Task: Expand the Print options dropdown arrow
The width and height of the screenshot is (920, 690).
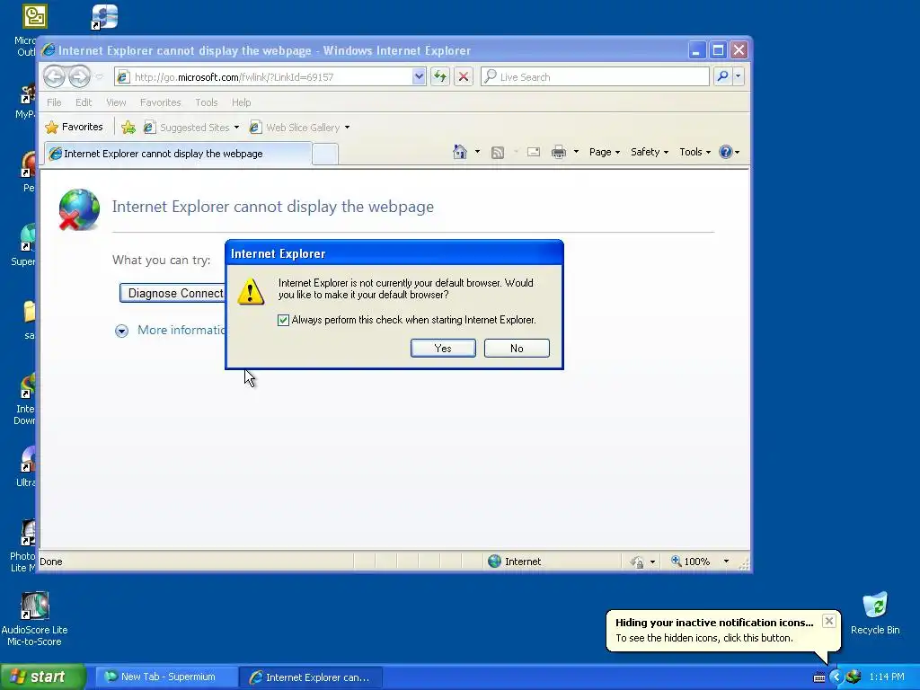Action: click(576, 153)
